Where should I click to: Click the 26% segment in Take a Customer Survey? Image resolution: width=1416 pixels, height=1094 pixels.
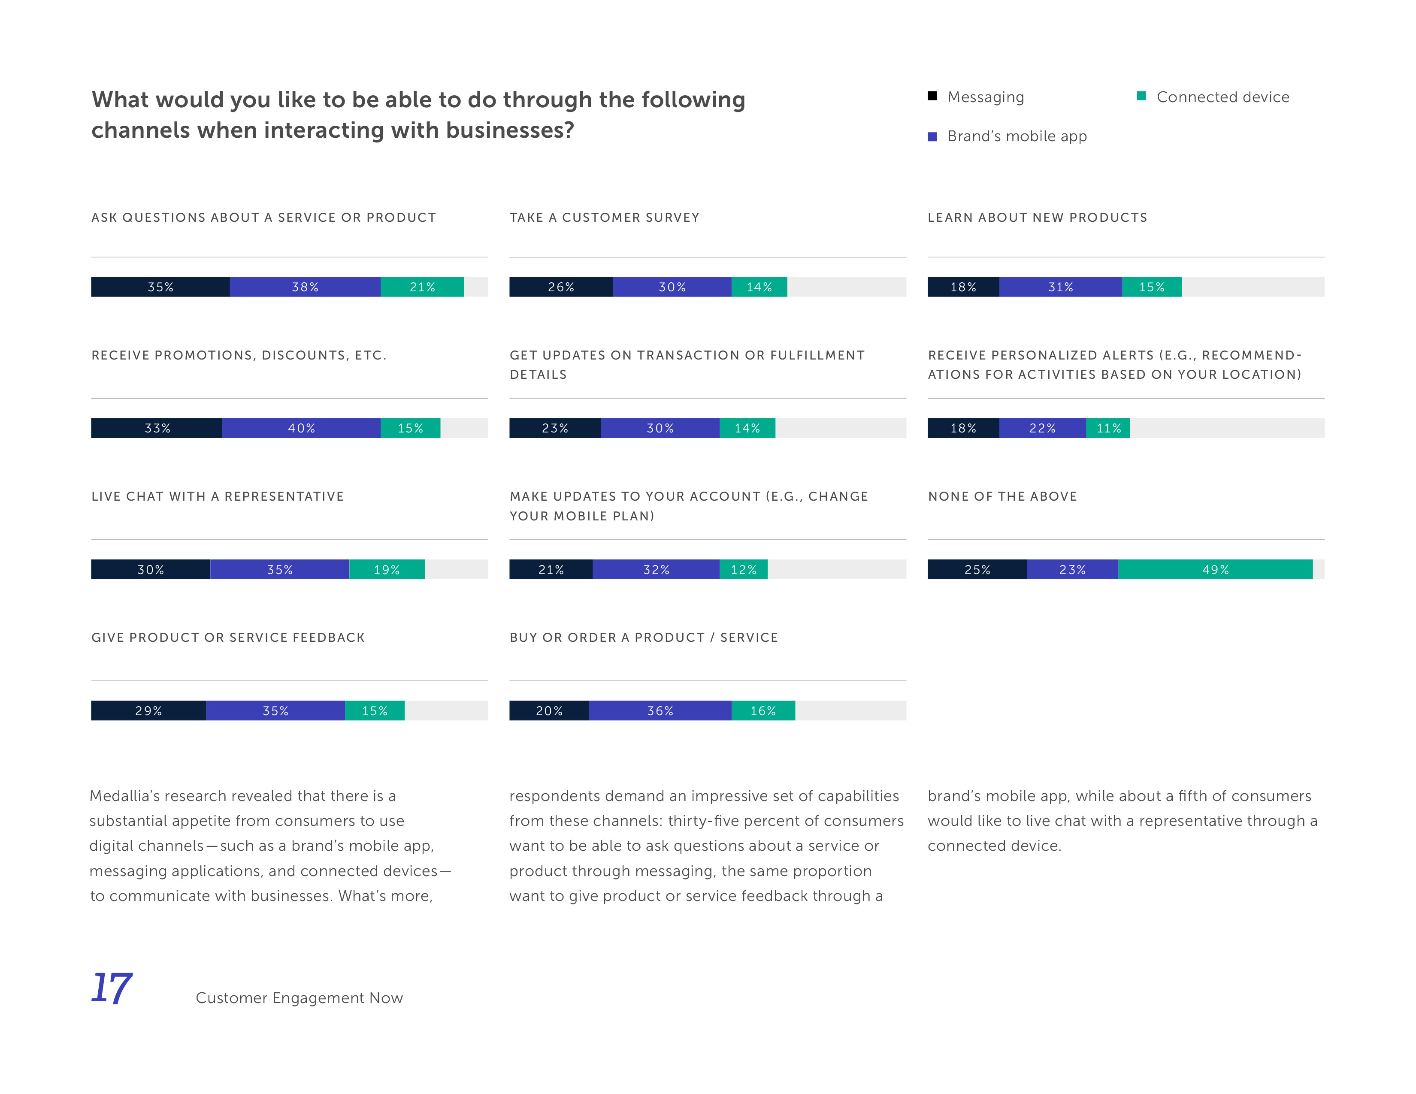click(561, 287)
